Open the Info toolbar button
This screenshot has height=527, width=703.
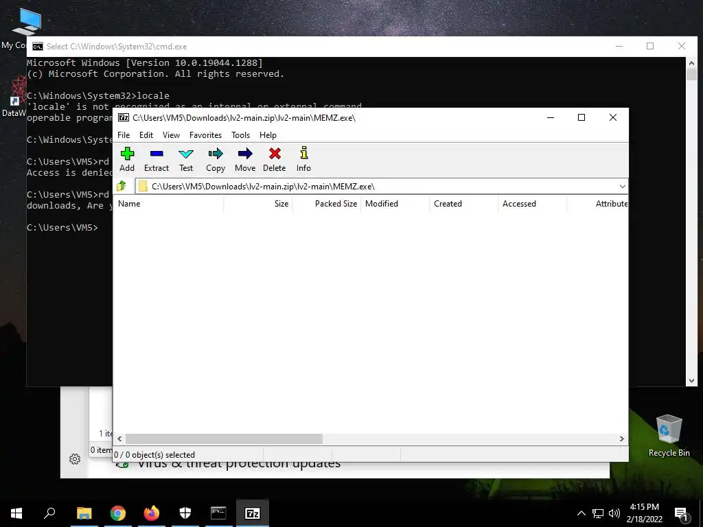pos(303,159)
